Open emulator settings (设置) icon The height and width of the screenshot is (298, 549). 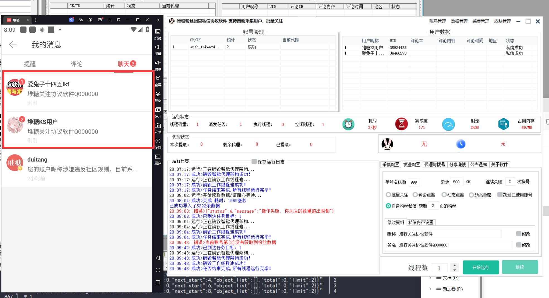158,141
